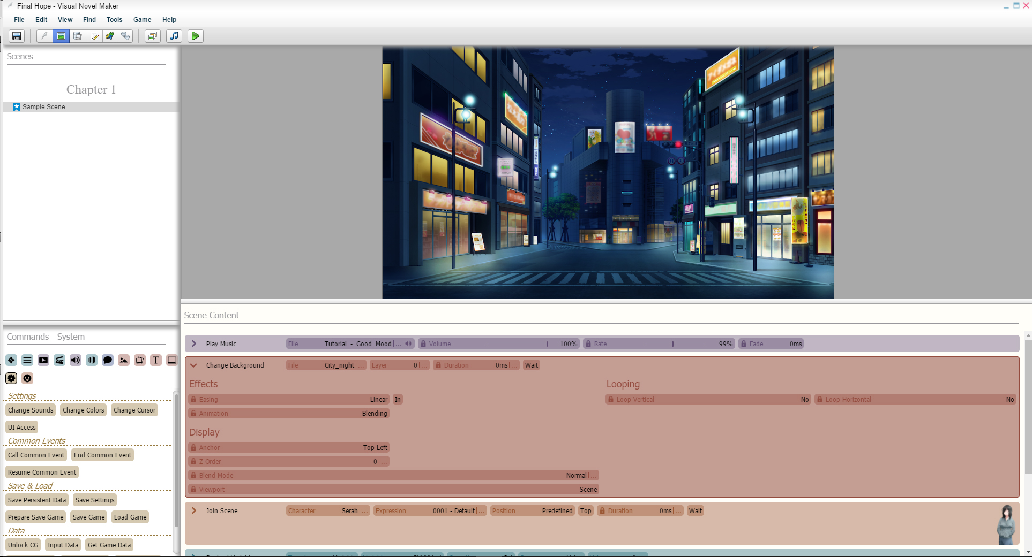Viewport: 1032px width, 557px height.
Task: Select the speaker/sound command category icon
Action: point(75,360)
